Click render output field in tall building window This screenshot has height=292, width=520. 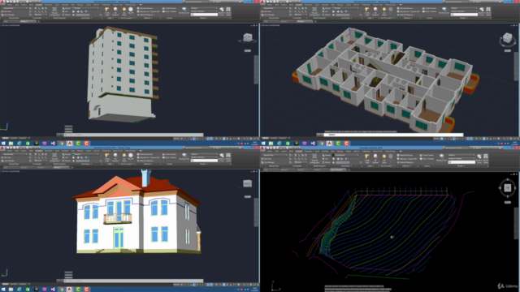204,15
